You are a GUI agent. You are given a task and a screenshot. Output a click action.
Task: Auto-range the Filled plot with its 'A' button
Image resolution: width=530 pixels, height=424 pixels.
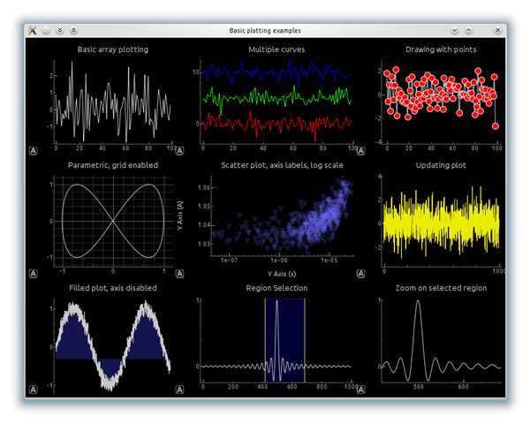[33, 389]
